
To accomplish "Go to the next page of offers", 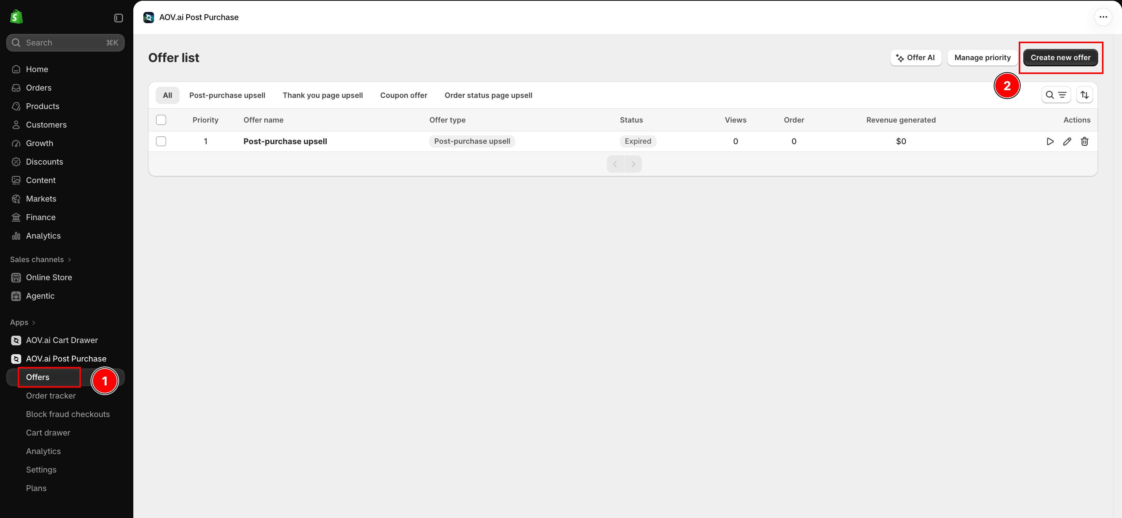I will 633,164.
